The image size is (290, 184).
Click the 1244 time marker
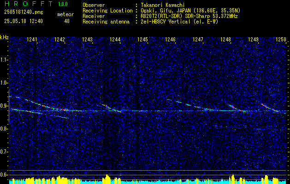coord(115,39)
